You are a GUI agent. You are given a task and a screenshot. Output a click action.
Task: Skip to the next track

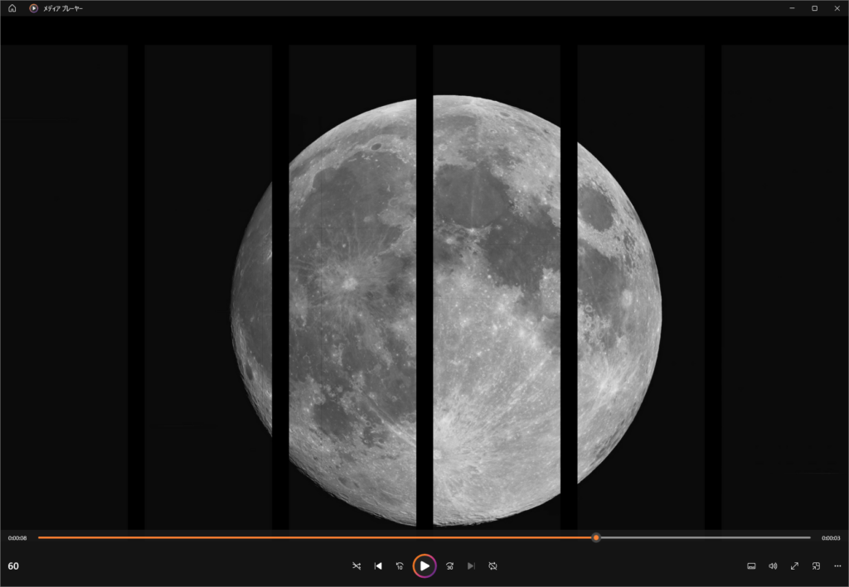(471, 566)
